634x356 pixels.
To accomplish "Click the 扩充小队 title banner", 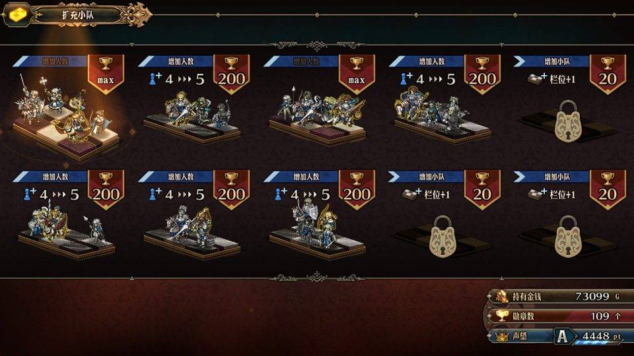I will point(77,15).
